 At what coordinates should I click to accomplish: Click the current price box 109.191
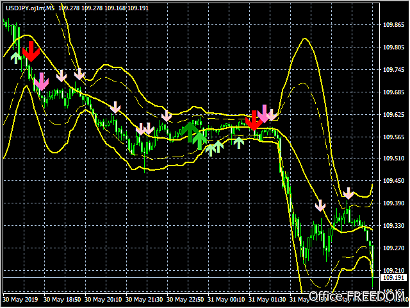[x=393, y=278]
